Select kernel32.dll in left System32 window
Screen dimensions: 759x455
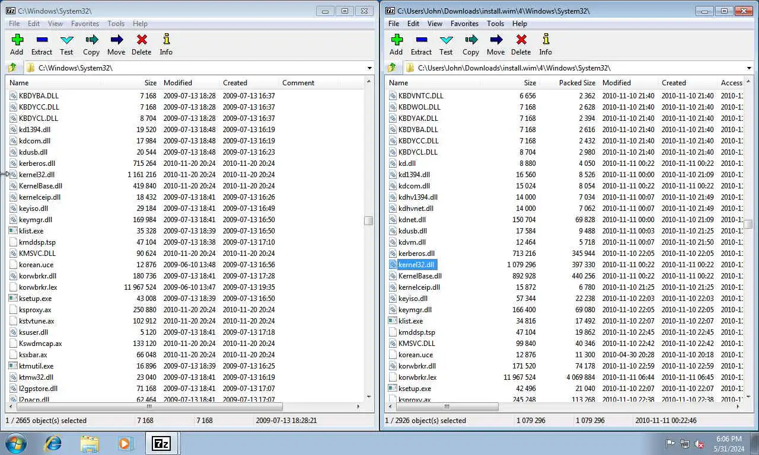click(37, 175)
